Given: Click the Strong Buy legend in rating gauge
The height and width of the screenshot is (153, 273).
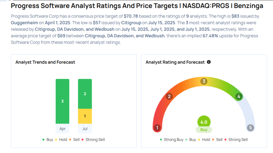Looking at the screenshot, I should [171, 140].
